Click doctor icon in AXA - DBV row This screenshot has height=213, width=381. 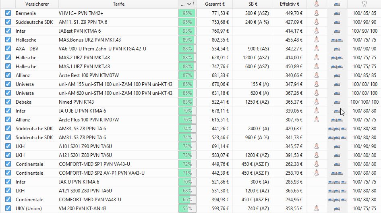coord(317,48)
